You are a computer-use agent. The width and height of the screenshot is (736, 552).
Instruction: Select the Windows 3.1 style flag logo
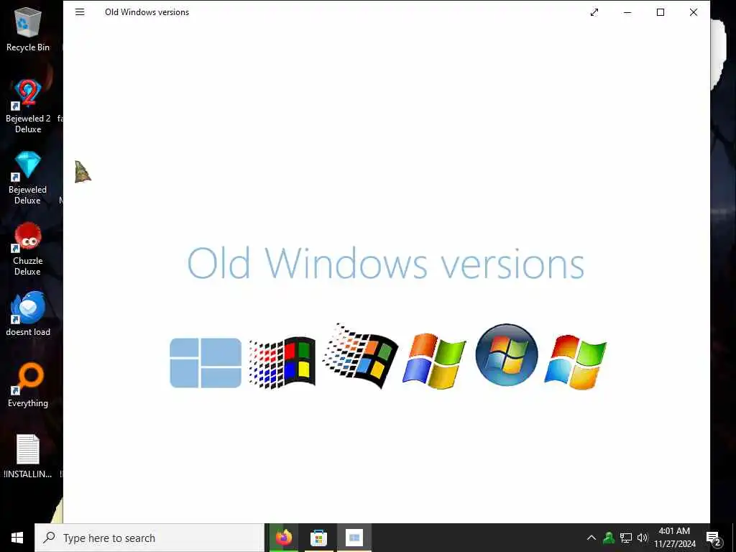pos(282,363)
